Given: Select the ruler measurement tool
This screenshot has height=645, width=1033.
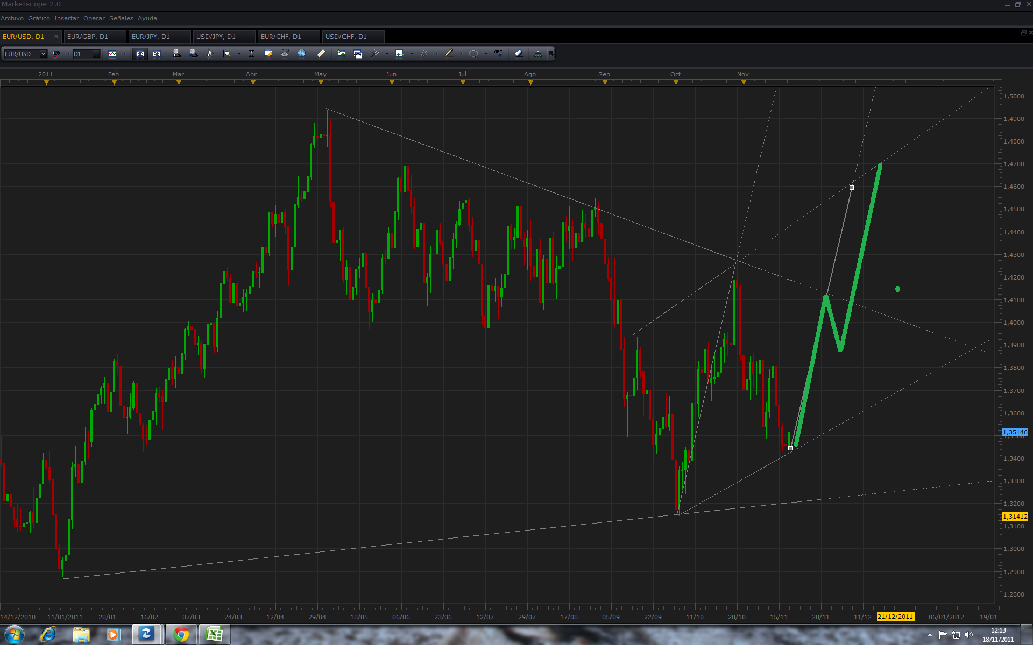Looking at the screenshot, I should pyautogui.click(x=321, y=54).
